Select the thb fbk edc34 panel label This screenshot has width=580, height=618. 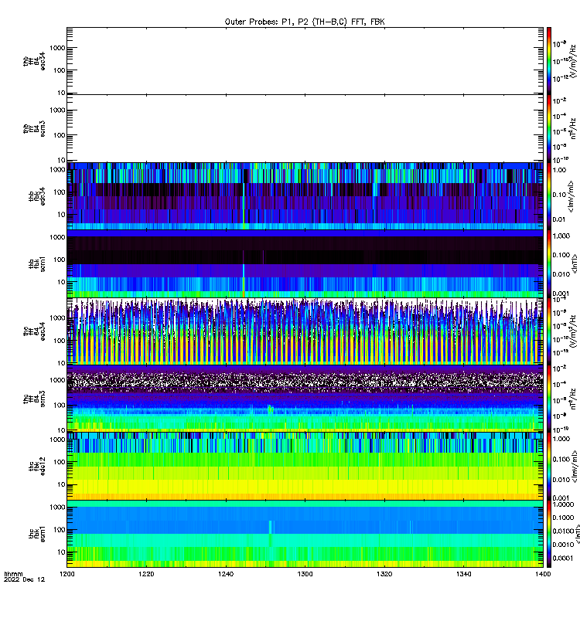tap(37, 196)
